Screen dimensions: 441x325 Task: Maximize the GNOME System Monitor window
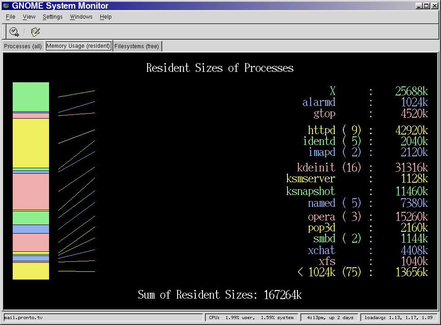(426, 6)
